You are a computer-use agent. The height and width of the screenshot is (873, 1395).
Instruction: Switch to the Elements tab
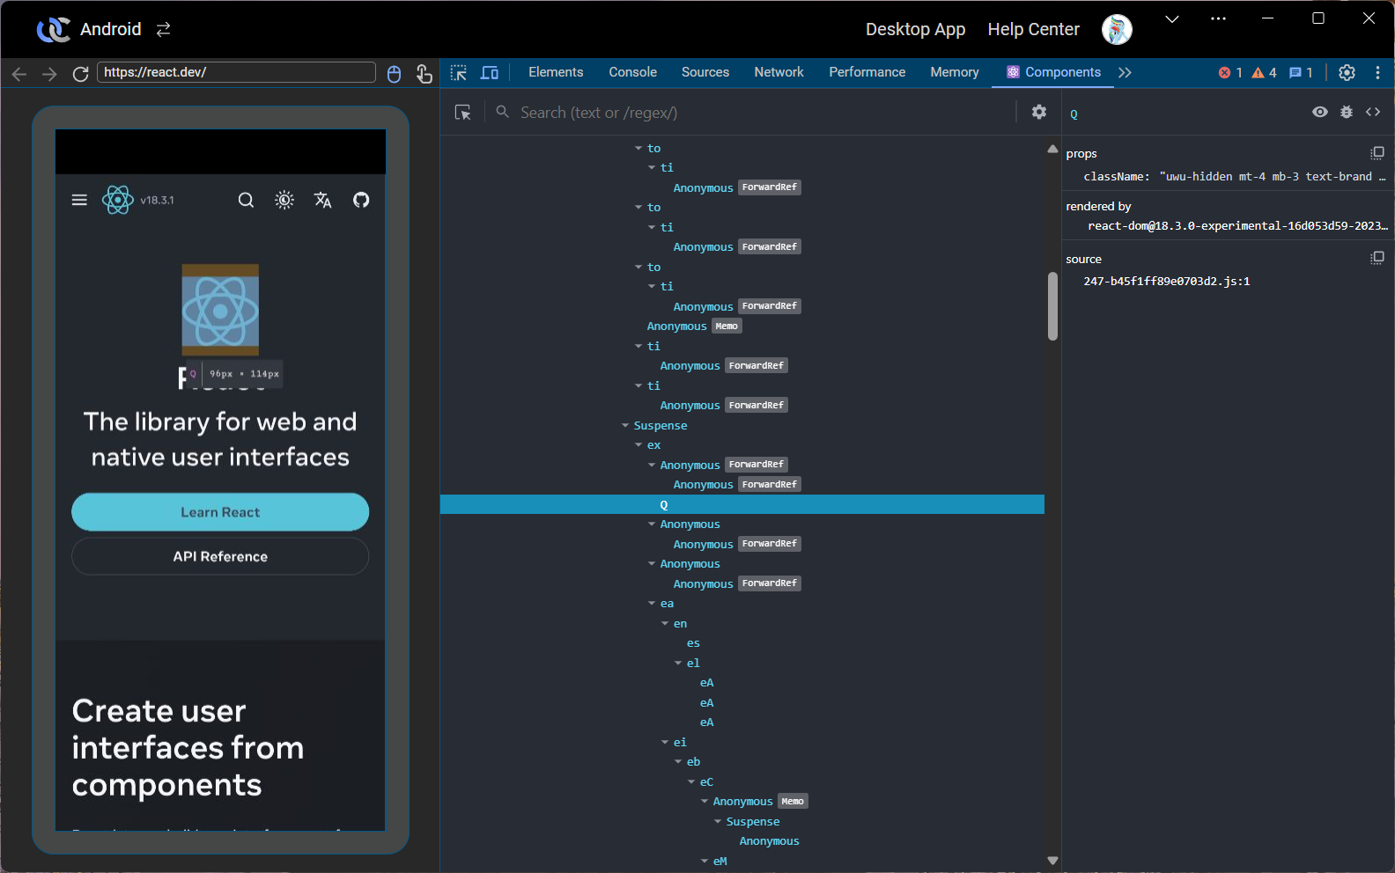click(x=556, y=72)
